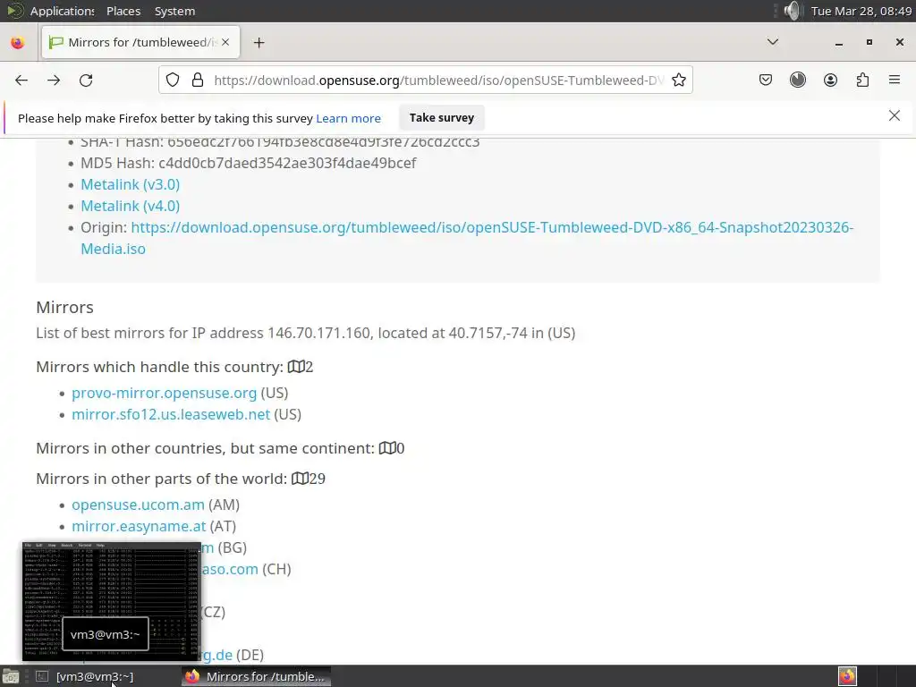
Task: Click the Firefox logo beside the tab
Action: tap(18, 43)
